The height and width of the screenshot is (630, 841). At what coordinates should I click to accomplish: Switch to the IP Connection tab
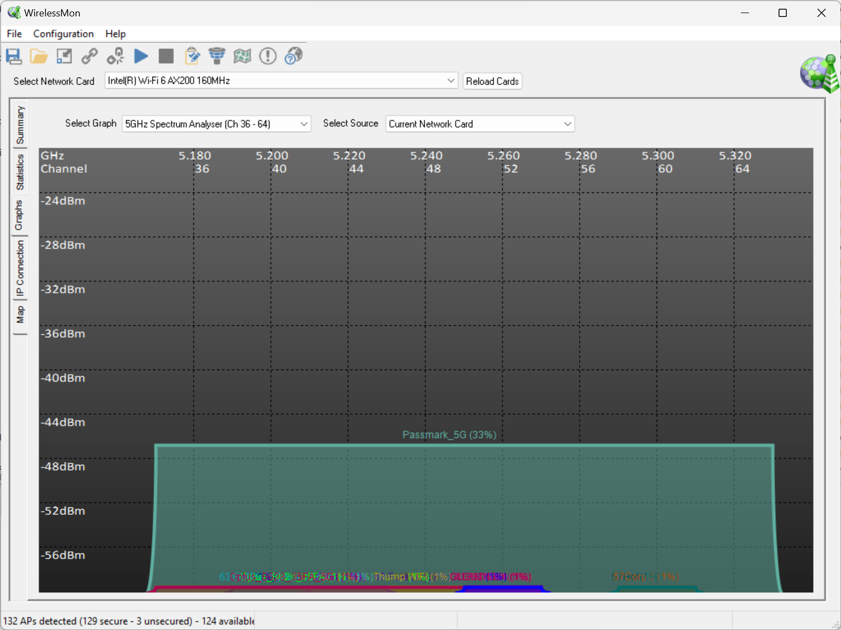pyautogui.click(x=20, y=269)
